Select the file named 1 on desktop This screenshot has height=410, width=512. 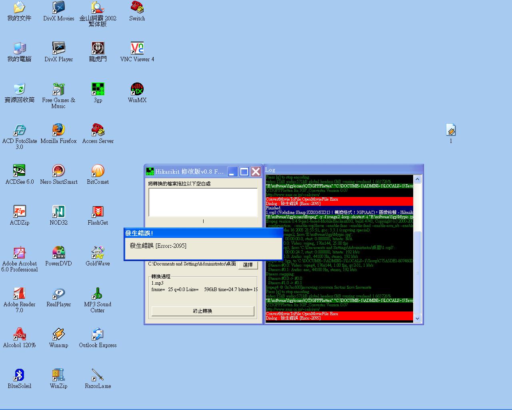pos(451,130)
